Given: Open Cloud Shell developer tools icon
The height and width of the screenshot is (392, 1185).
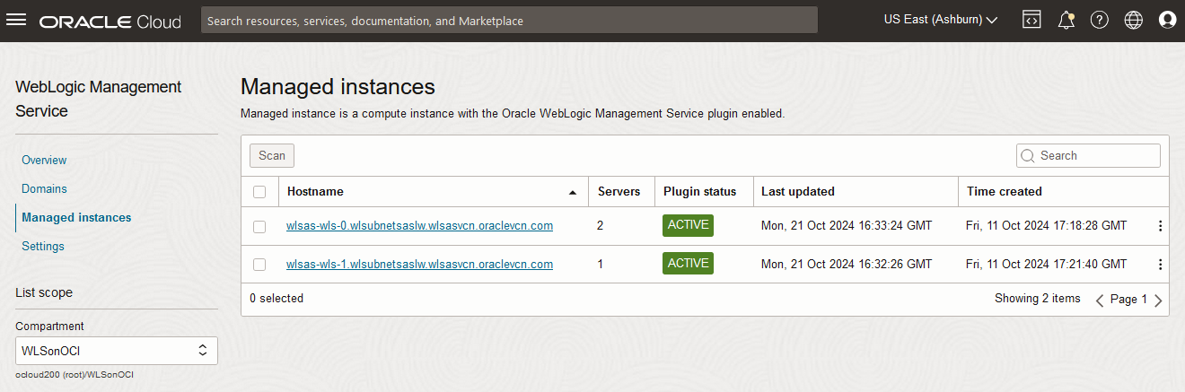Looking at the screenshot, I should [x=1031, y=20].
